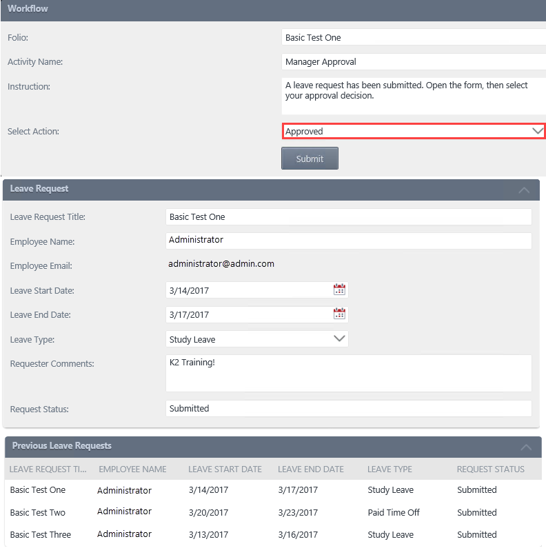
Task: Click the Leave Request Title field
Action: click(x=349, y=216)
